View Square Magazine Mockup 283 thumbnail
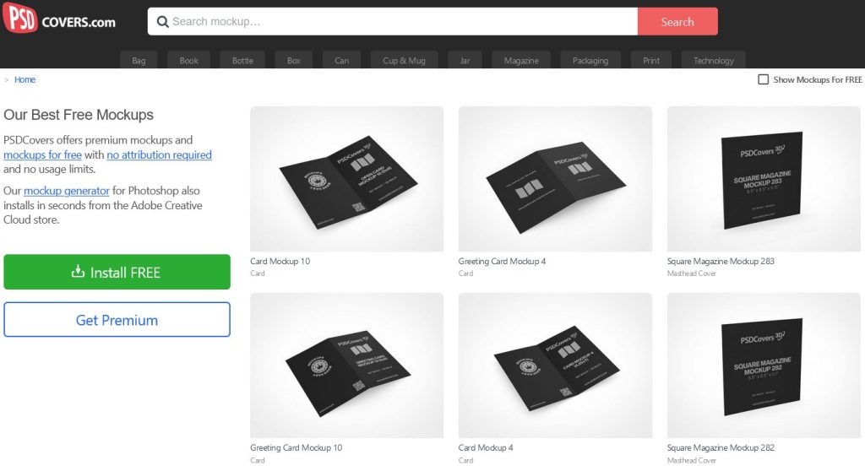 tap(764, 179)
